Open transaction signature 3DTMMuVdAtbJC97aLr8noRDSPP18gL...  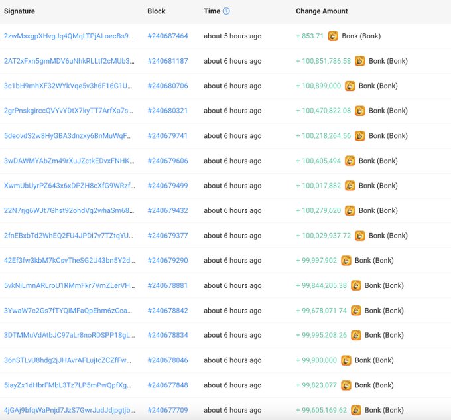(x=70, y=336)
